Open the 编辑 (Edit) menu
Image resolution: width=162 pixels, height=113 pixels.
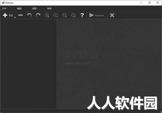[x=19, y=9]
